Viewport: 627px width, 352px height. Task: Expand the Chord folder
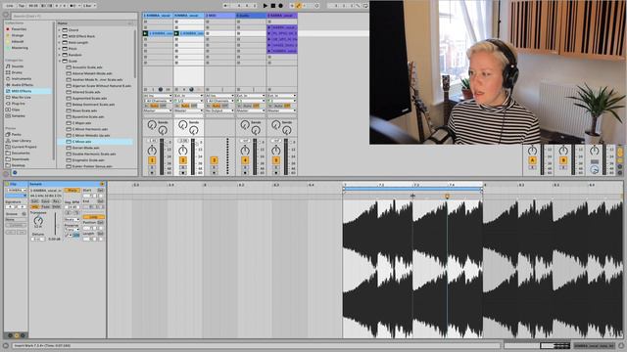[x=60, y=30]
